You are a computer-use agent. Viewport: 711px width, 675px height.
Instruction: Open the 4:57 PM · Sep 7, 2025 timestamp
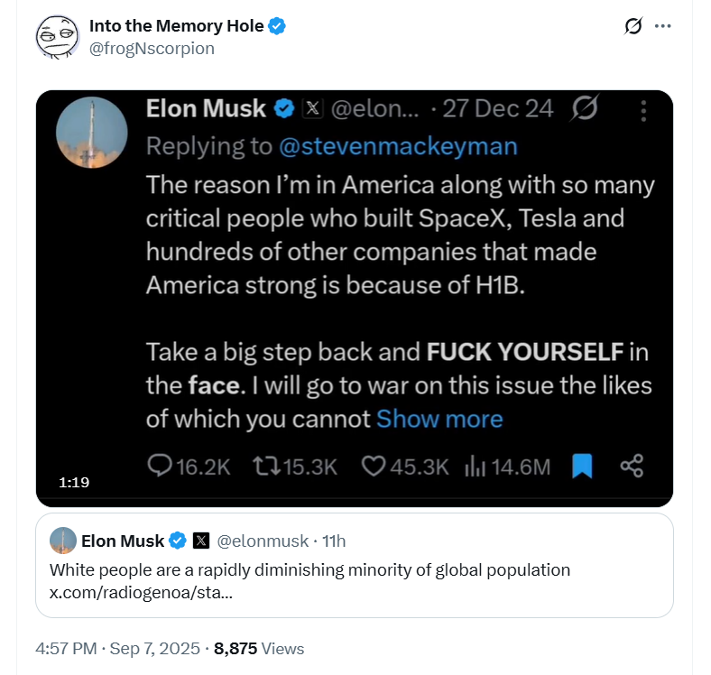tap(117, 648)
